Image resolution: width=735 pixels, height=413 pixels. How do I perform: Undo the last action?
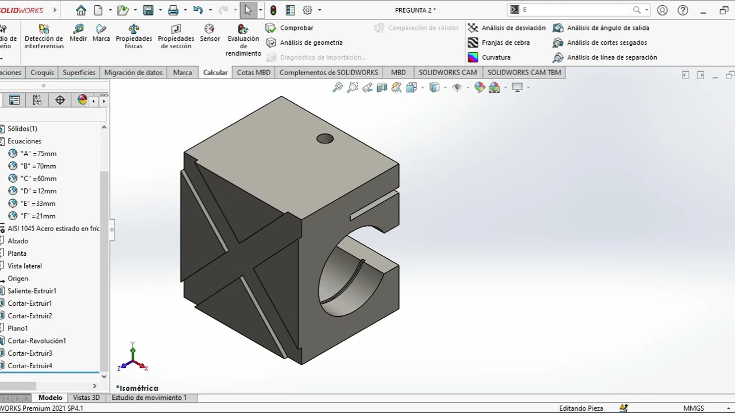click(x=198, y=10)
